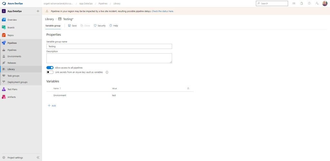The height and width of the screenshot is (161, 330).
Task: Click Save button in the toolbar
Action: (72, 25)
